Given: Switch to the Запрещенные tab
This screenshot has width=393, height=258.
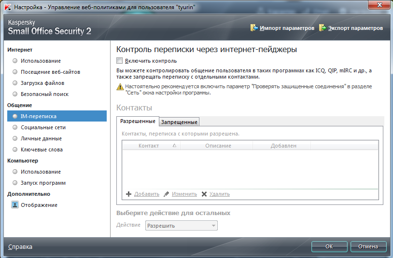Looking at the screenshot, I should coord(179,122).
